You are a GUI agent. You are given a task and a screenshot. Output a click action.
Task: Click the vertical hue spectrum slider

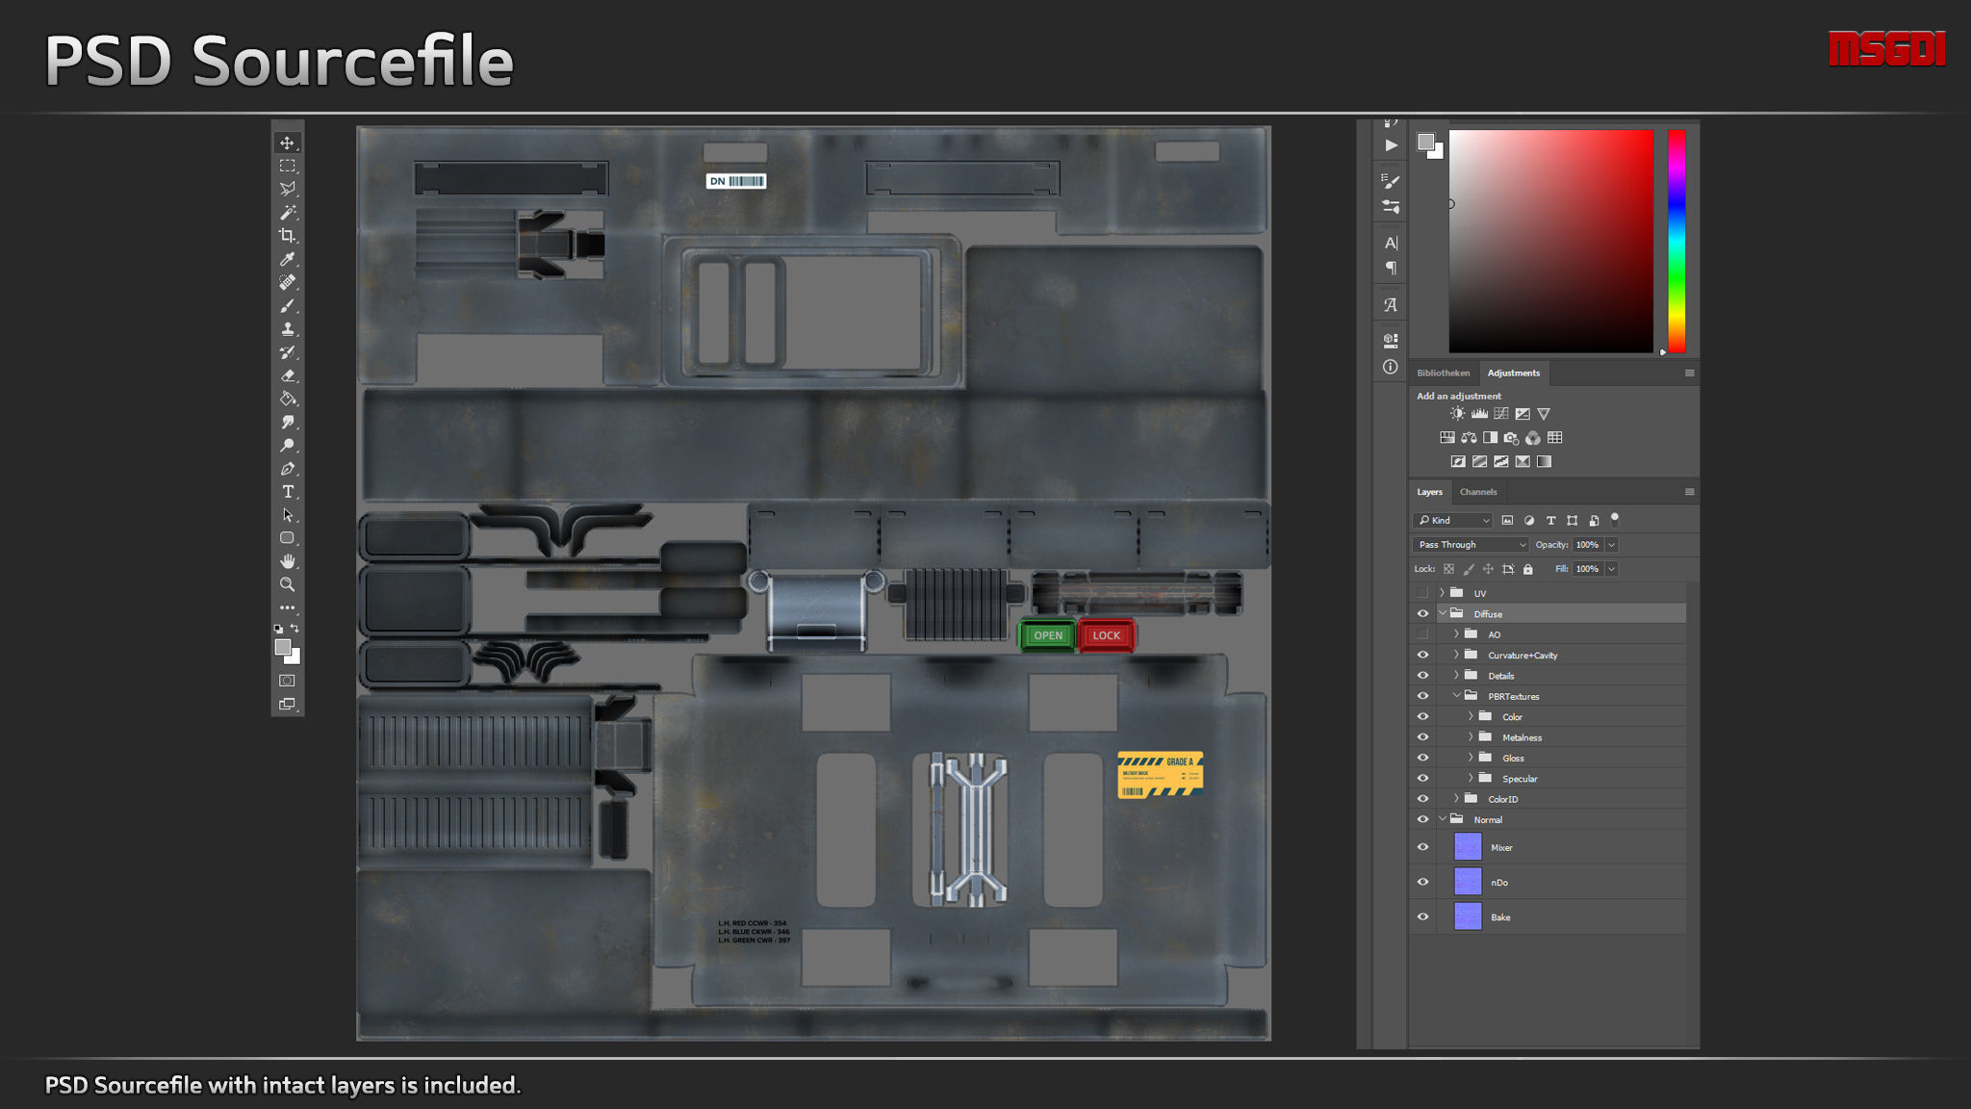coord(1677,241)
